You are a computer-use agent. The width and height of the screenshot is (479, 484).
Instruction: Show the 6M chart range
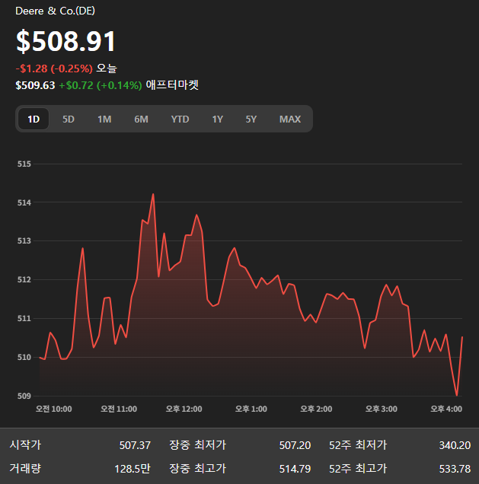pos(141,119)
